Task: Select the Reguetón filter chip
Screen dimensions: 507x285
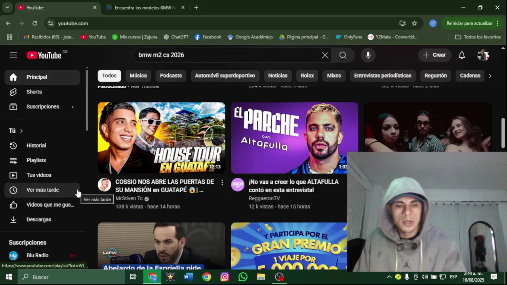Action: [436, 76]
